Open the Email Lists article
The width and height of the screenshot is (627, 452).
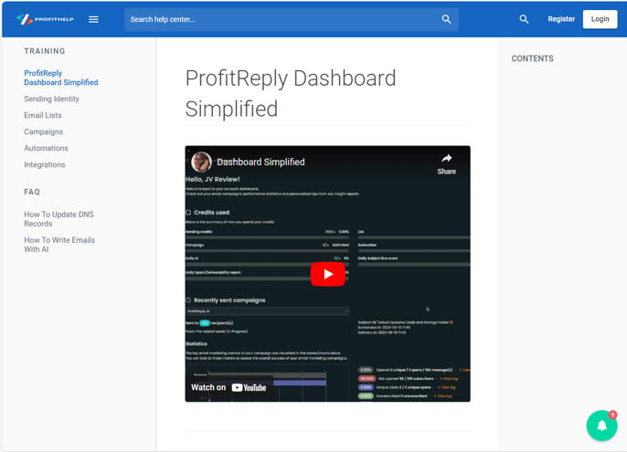tap(43, 115)
